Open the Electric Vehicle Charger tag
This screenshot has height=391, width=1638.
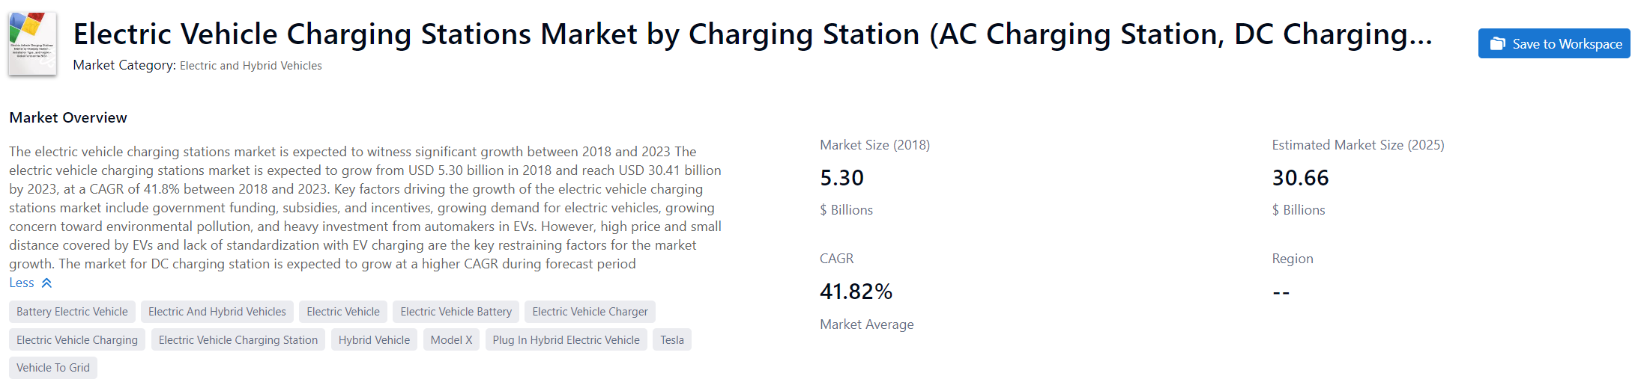click(x=590, y=312)
